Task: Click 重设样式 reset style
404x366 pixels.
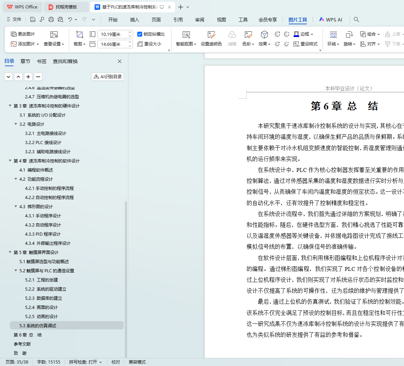Action: point(306,44)
